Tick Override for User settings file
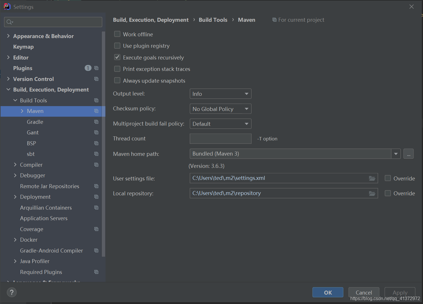Viewport: 423px width, 304px height. pos(388,178)
